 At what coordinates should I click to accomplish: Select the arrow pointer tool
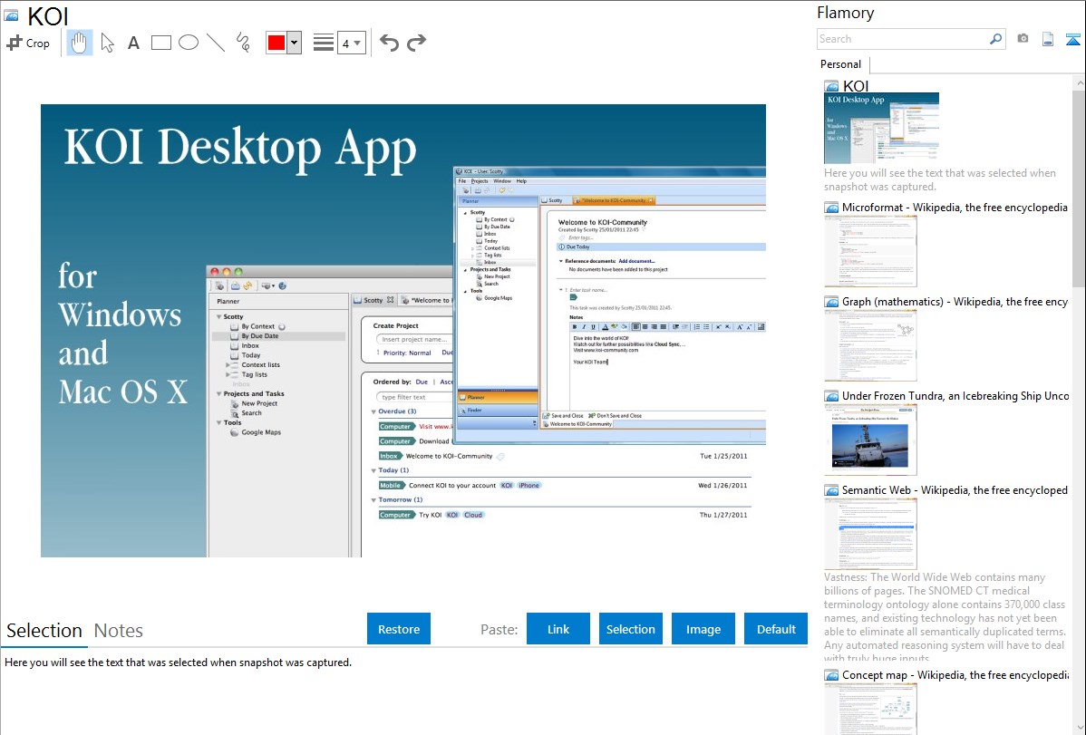tap(108, 43)
